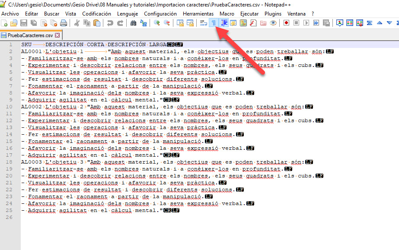Click the Copy toolbar icon
This screenshot has height=250, width=399.
pyautogui.click(x=87, y=23)
